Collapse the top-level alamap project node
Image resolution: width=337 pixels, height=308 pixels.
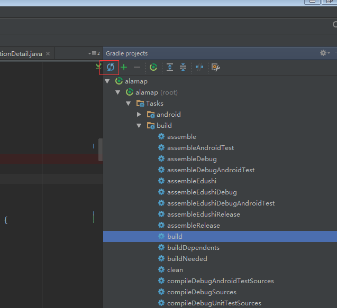click(x=107, y=81)
